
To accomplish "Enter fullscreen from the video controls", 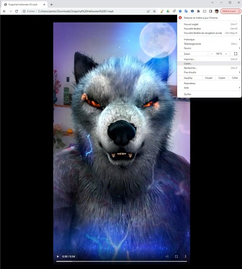I will pyautogui.click(x=176, y=256).
